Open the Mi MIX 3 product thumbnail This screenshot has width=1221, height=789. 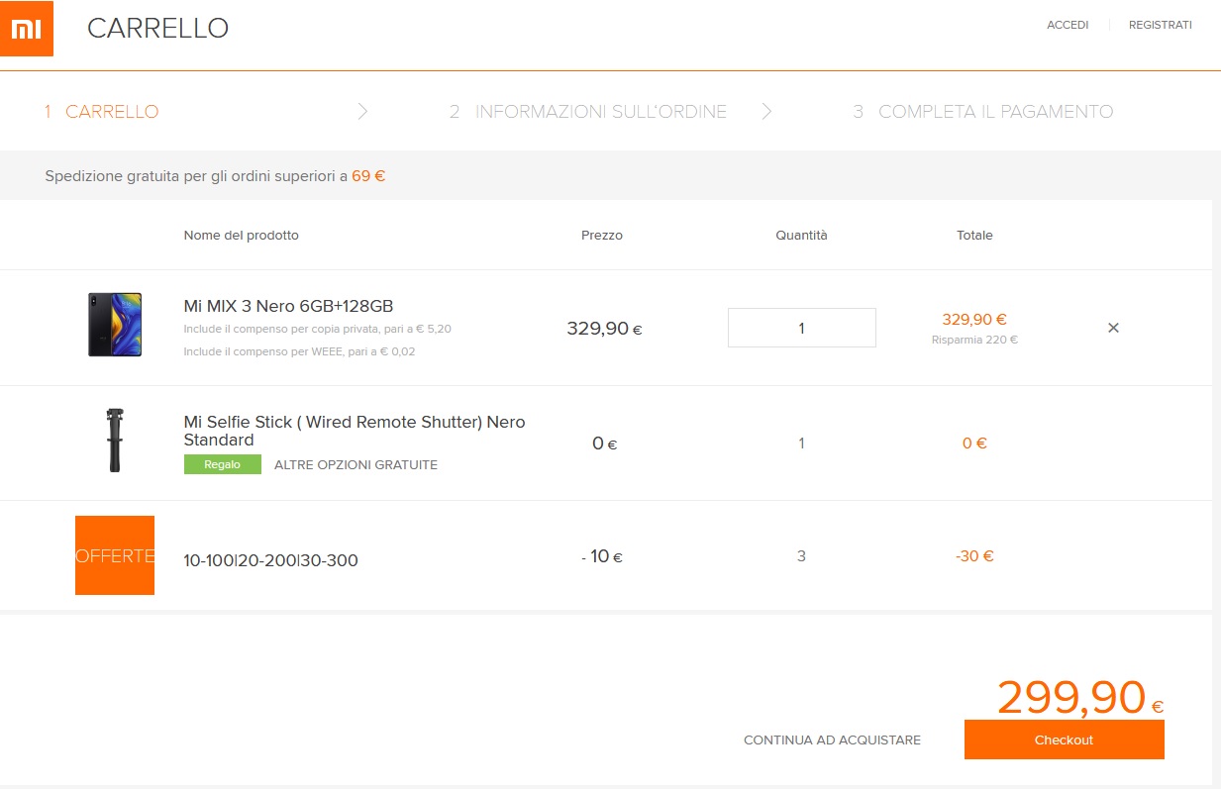[x=115, y=325]
